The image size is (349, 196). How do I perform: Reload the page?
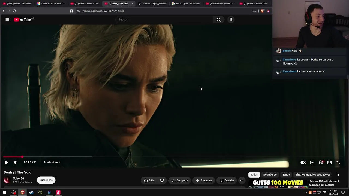coord(14,11)
